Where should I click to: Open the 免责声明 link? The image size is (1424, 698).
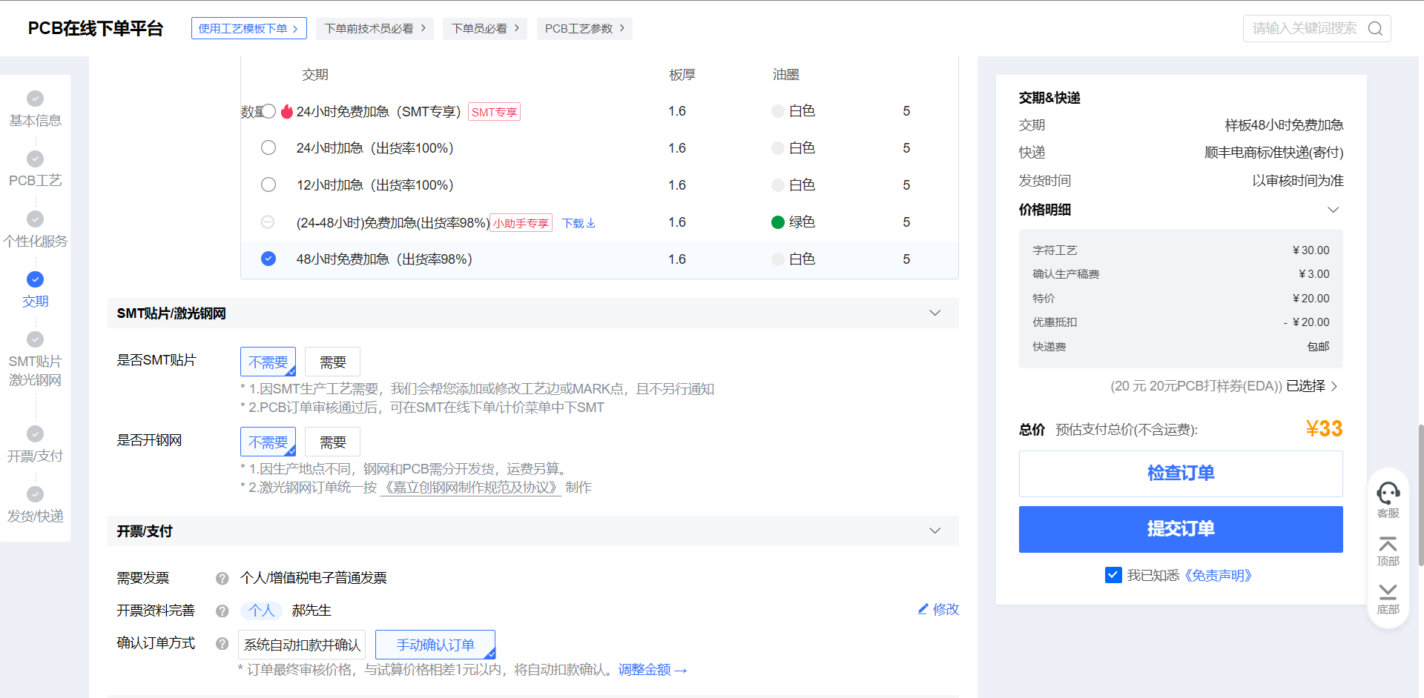[1217, 576]
